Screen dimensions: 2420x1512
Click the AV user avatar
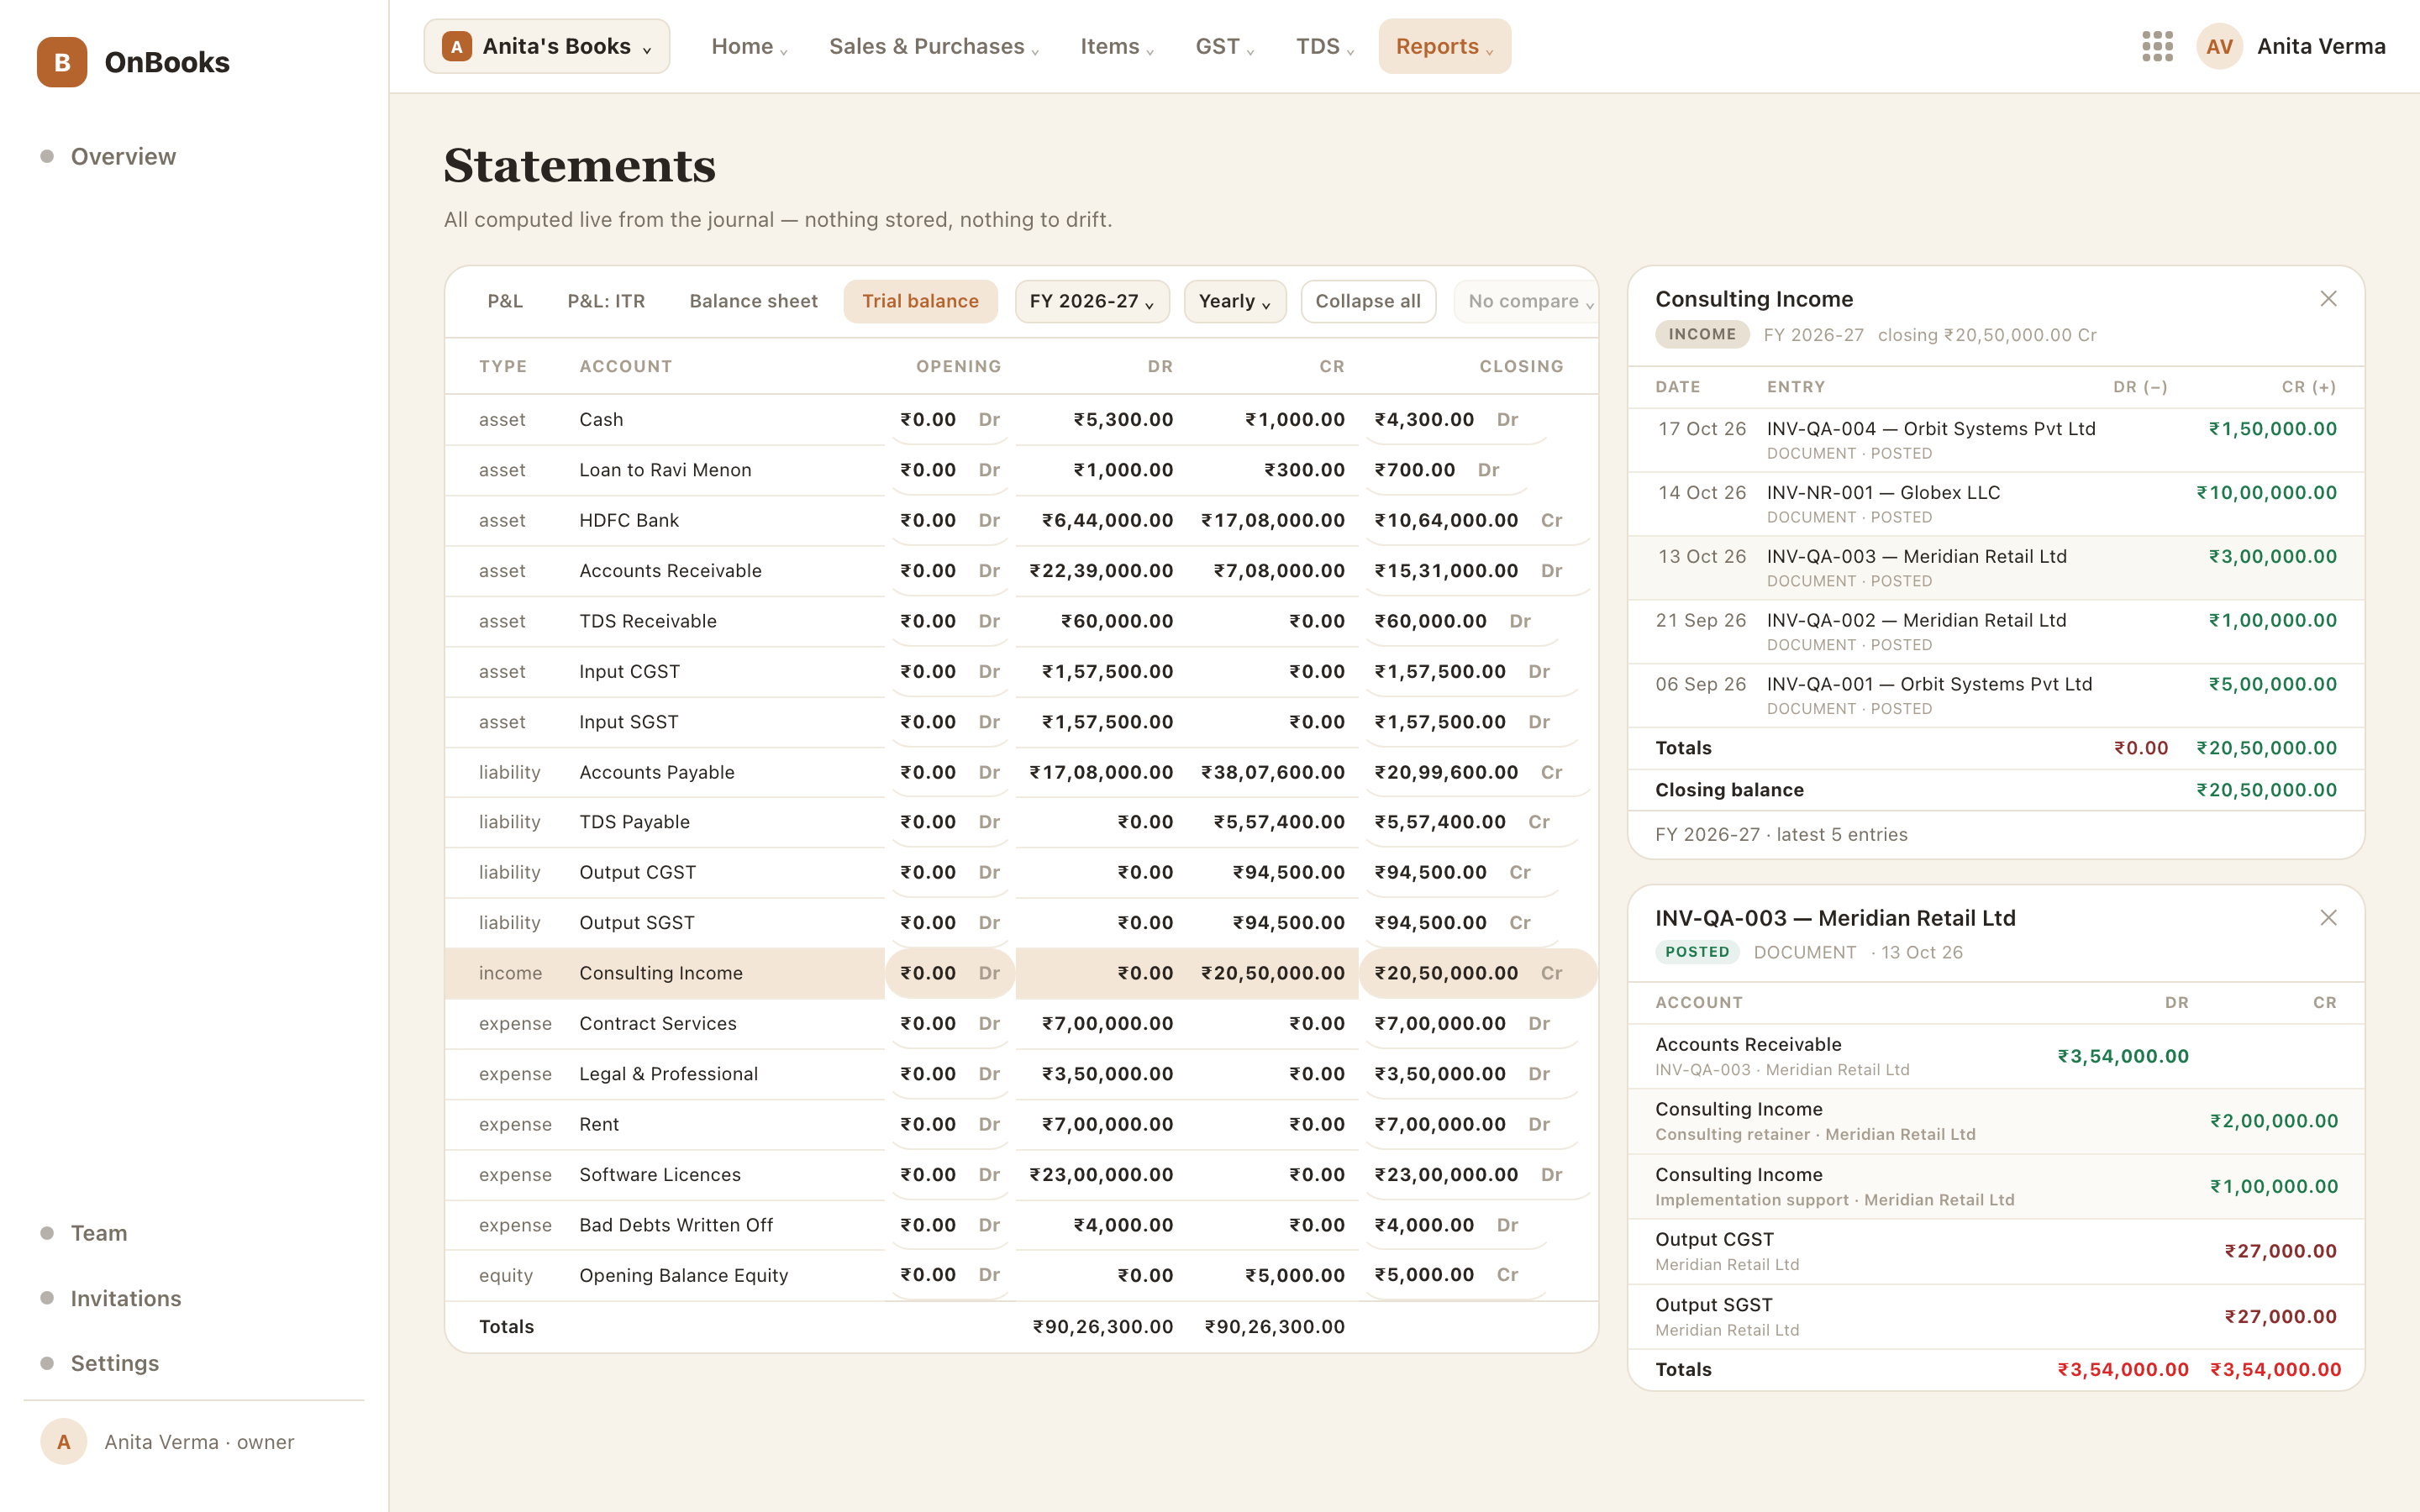click(2219, 46)
